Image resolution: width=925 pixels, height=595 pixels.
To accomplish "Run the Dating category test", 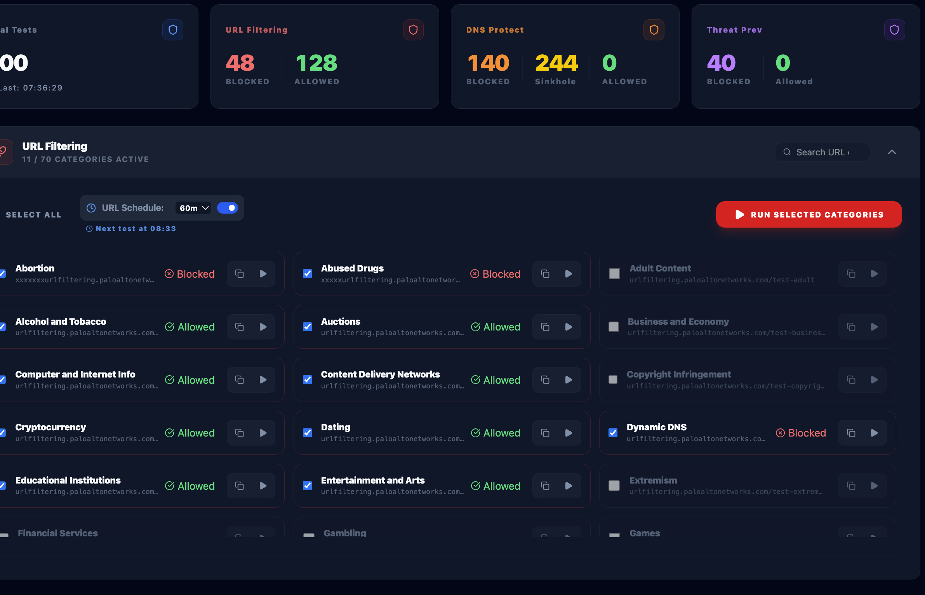I will [569, 433].
